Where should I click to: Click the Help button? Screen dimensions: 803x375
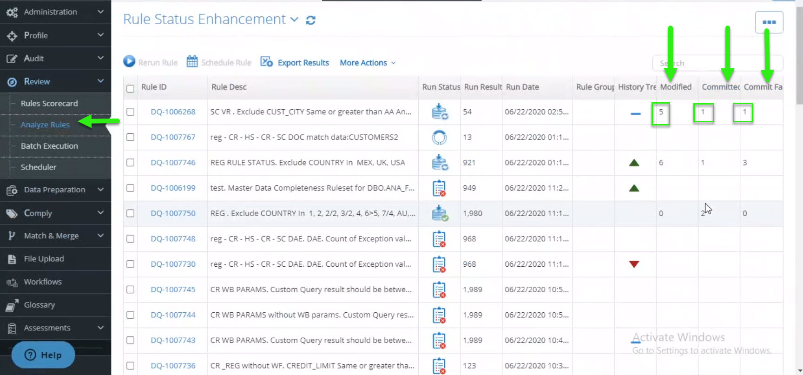(x=43, y=355)
